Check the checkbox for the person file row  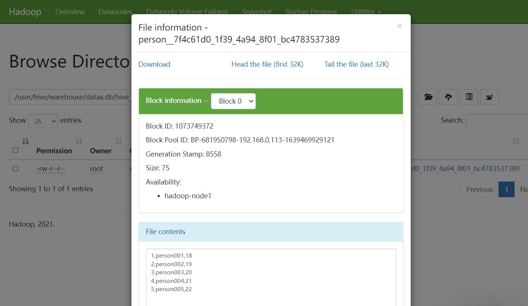tap(15, 168)
